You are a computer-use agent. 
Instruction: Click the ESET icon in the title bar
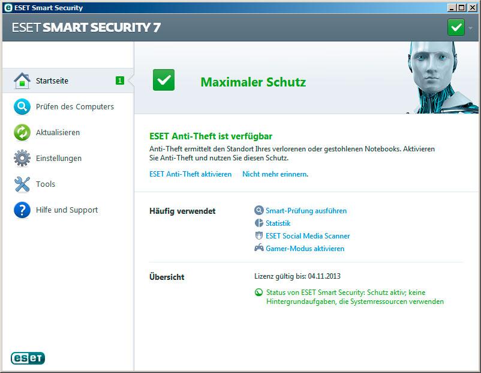point(7,8)
